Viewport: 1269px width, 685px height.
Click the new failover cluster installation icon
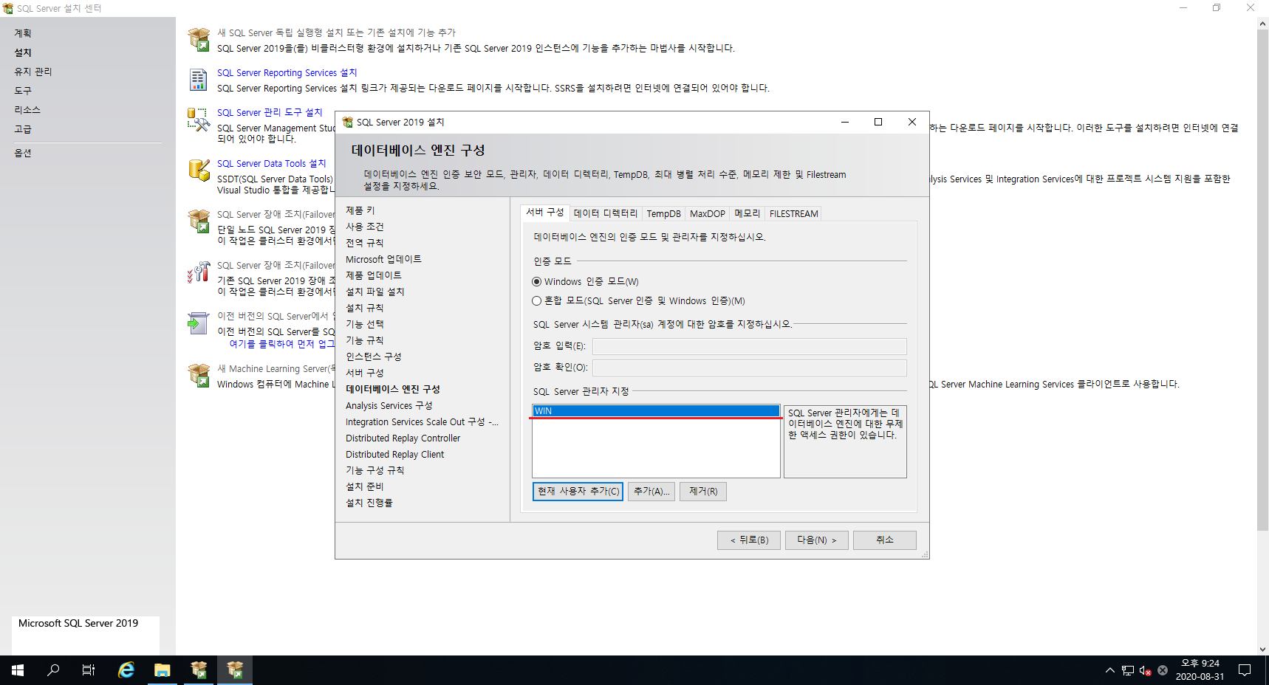pos(199,221)
